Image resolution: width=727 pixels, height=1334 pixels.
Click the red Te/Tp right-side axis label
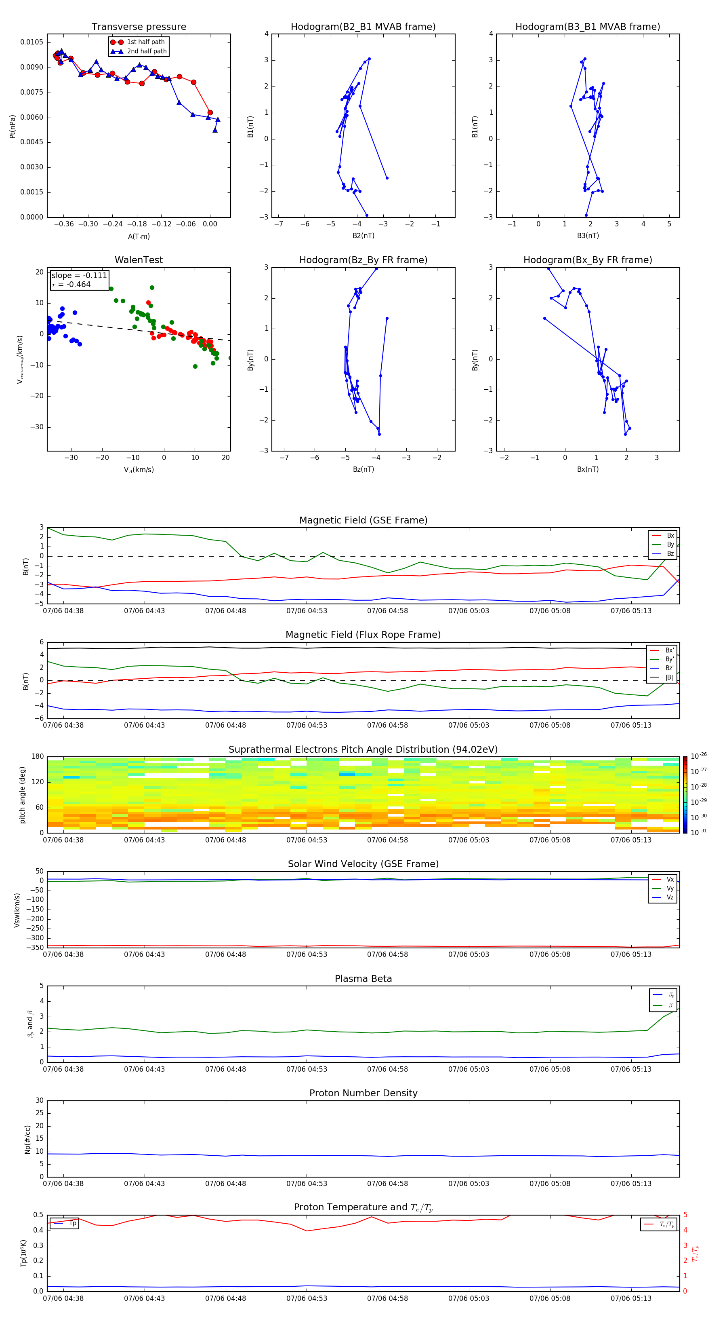point(695,1253)
